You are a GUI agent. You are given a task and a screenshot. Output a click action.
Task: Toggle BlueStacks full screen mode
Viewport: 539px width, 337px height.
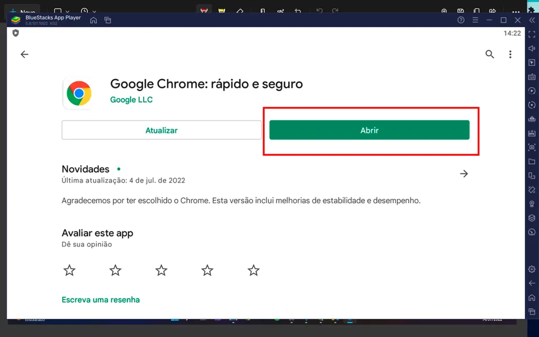pos(532,34)
